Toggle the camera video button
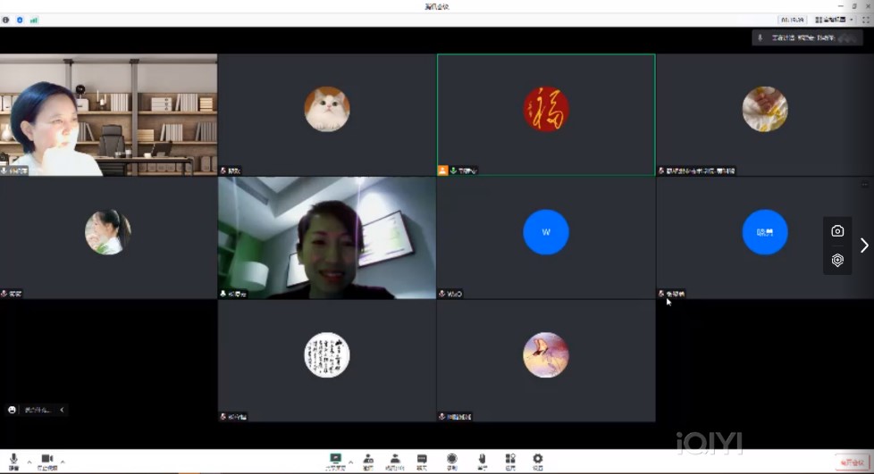The width and height of the screenshot is (874, 474). (47, 459)
